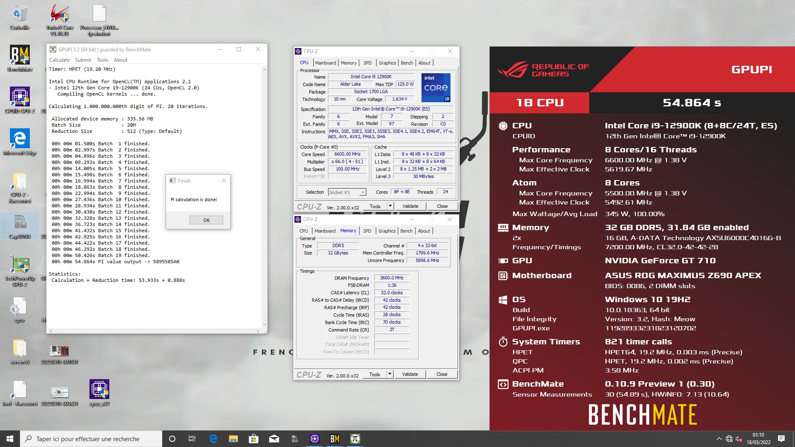Open Microsoft Edge desktop shortcut

point(19,142)
